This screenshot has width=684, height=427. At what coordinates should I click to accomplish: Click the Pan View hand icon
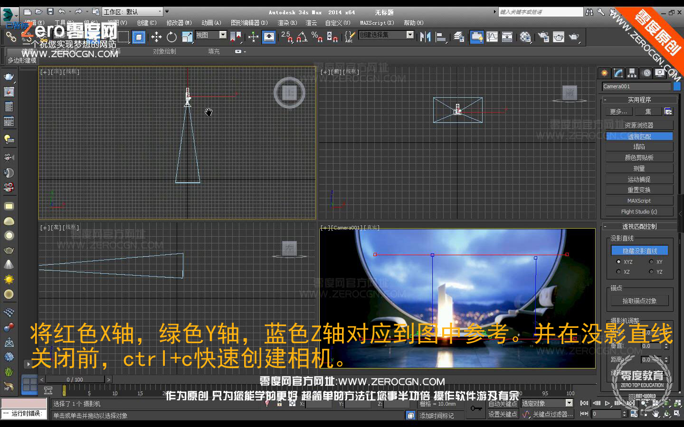(x=656, y=414)
